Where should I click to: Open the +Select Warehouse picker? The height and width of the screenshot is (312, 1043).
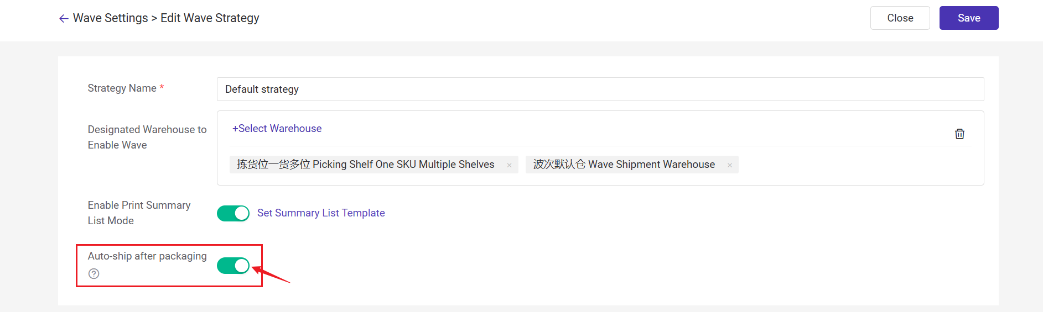[277, 129]
